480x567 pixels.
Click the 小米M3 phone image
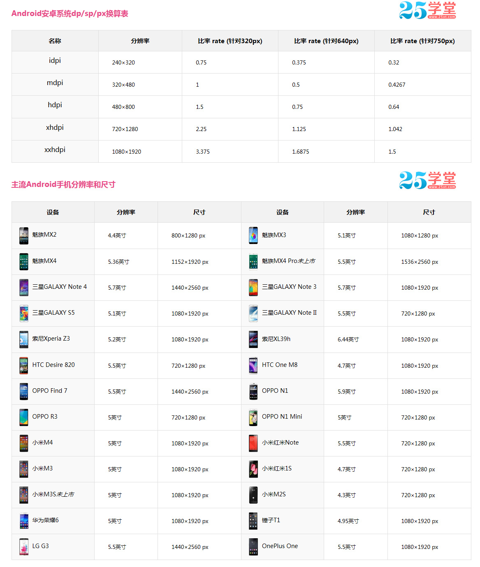coord(24,469)
